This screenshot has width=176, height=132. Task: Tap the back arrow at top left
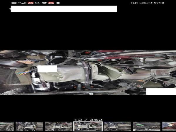pyautogui.click(x=10, y=9)
